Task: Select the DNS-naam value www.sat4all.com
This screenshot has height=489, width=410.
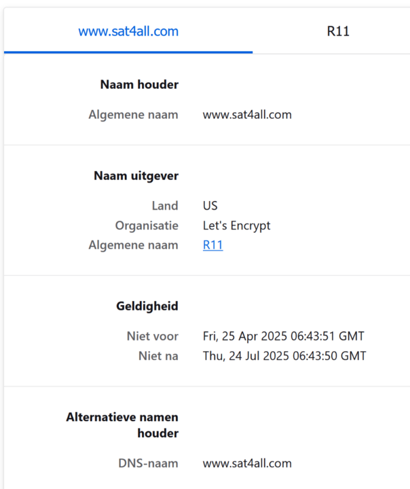Action: click(x=247, y=464)
